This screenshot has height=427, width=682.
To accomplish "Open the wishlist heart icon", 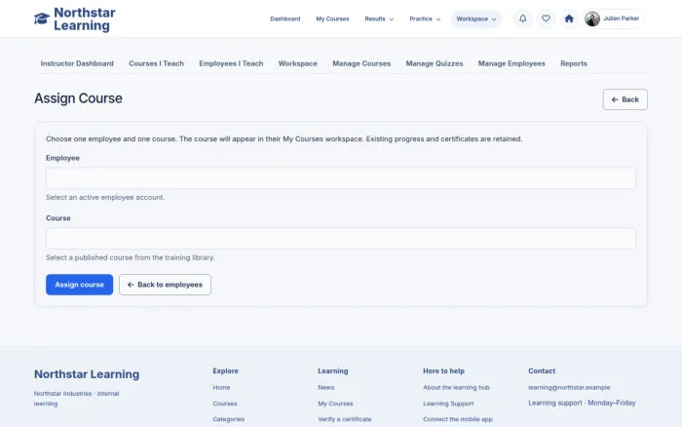I will (x=546, y=19).
